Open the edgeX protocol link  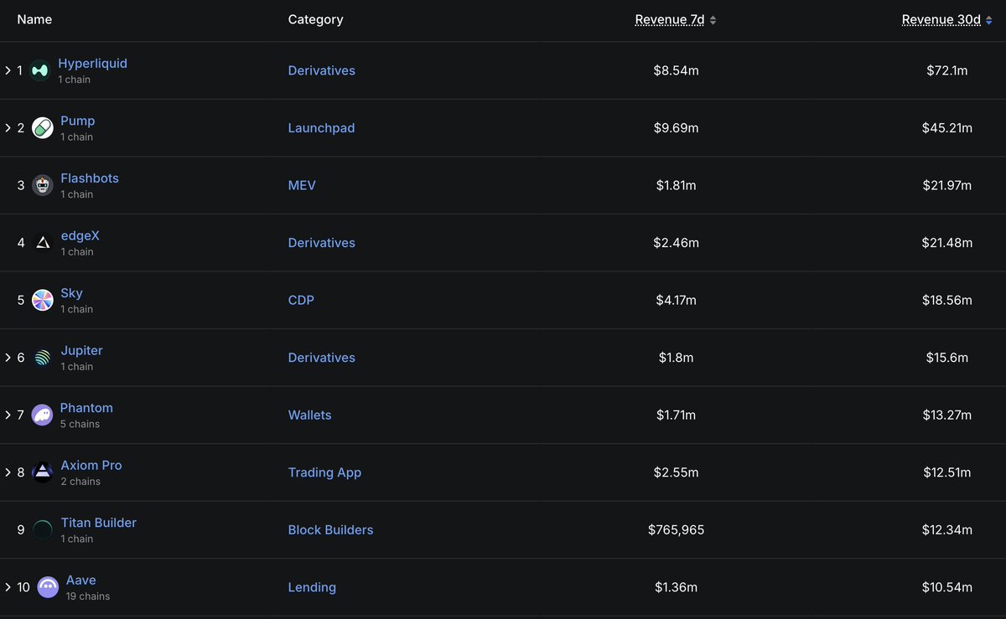(80, 236)
